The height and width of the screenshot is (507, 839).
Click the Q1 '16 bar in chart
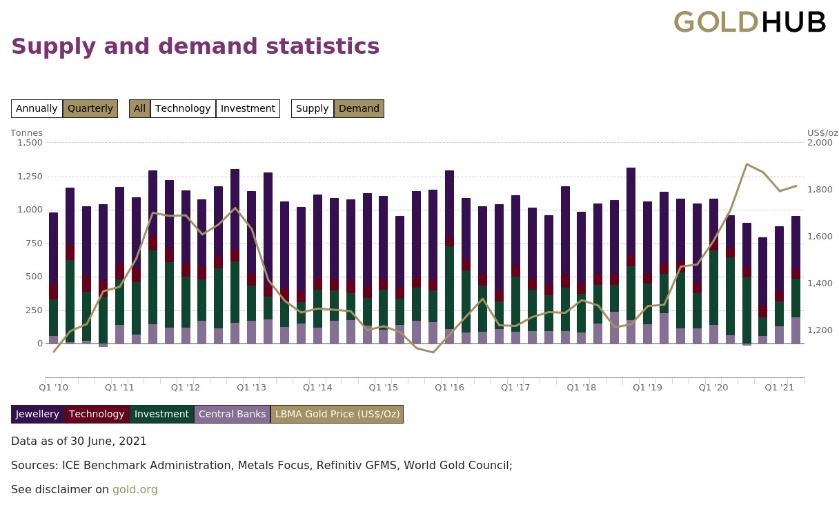click(x=450, y=276)
